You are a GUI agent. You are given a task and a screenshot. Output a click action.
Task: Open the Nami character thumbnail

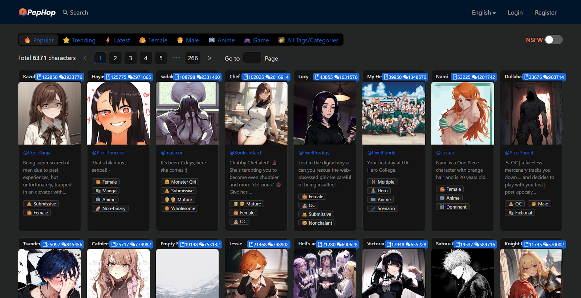pyautogui.click(x=462, y=113)
